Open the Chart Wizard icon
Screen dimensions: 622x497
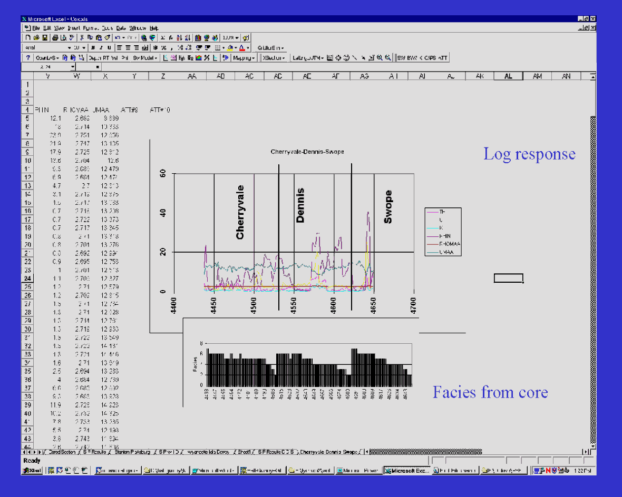198,38
